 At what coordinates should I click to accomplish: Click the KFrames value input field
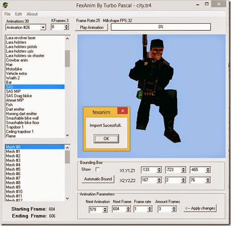[57, 27]
